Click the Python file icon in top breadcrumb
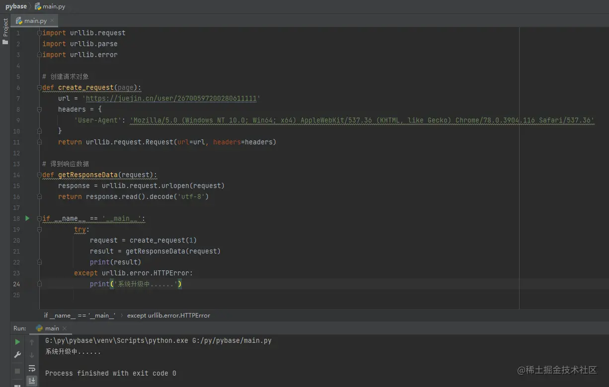The image size is (609, 387). 38,6
